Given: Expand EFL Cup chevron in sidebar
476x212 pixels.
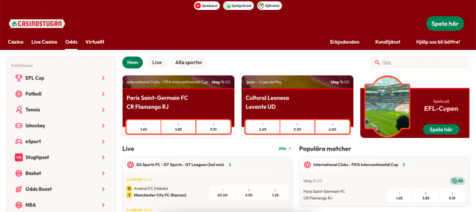Looking at the screenshot, I should click(103, 78).
